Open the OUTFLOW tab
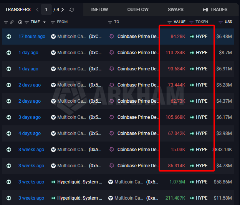 [x=138, y=10]
